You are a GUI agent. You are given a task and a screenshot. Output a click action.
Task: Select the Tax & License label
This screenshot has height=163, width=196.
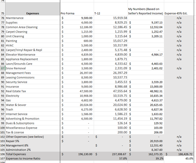click(x=33, y=132)
